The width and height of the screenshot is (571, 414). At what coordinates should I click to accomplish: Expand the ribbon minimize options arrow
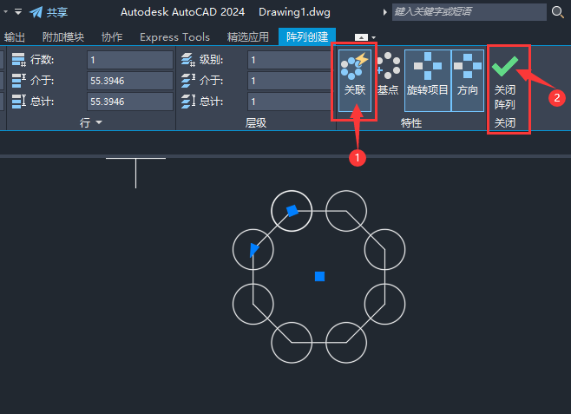coord(374,37)
